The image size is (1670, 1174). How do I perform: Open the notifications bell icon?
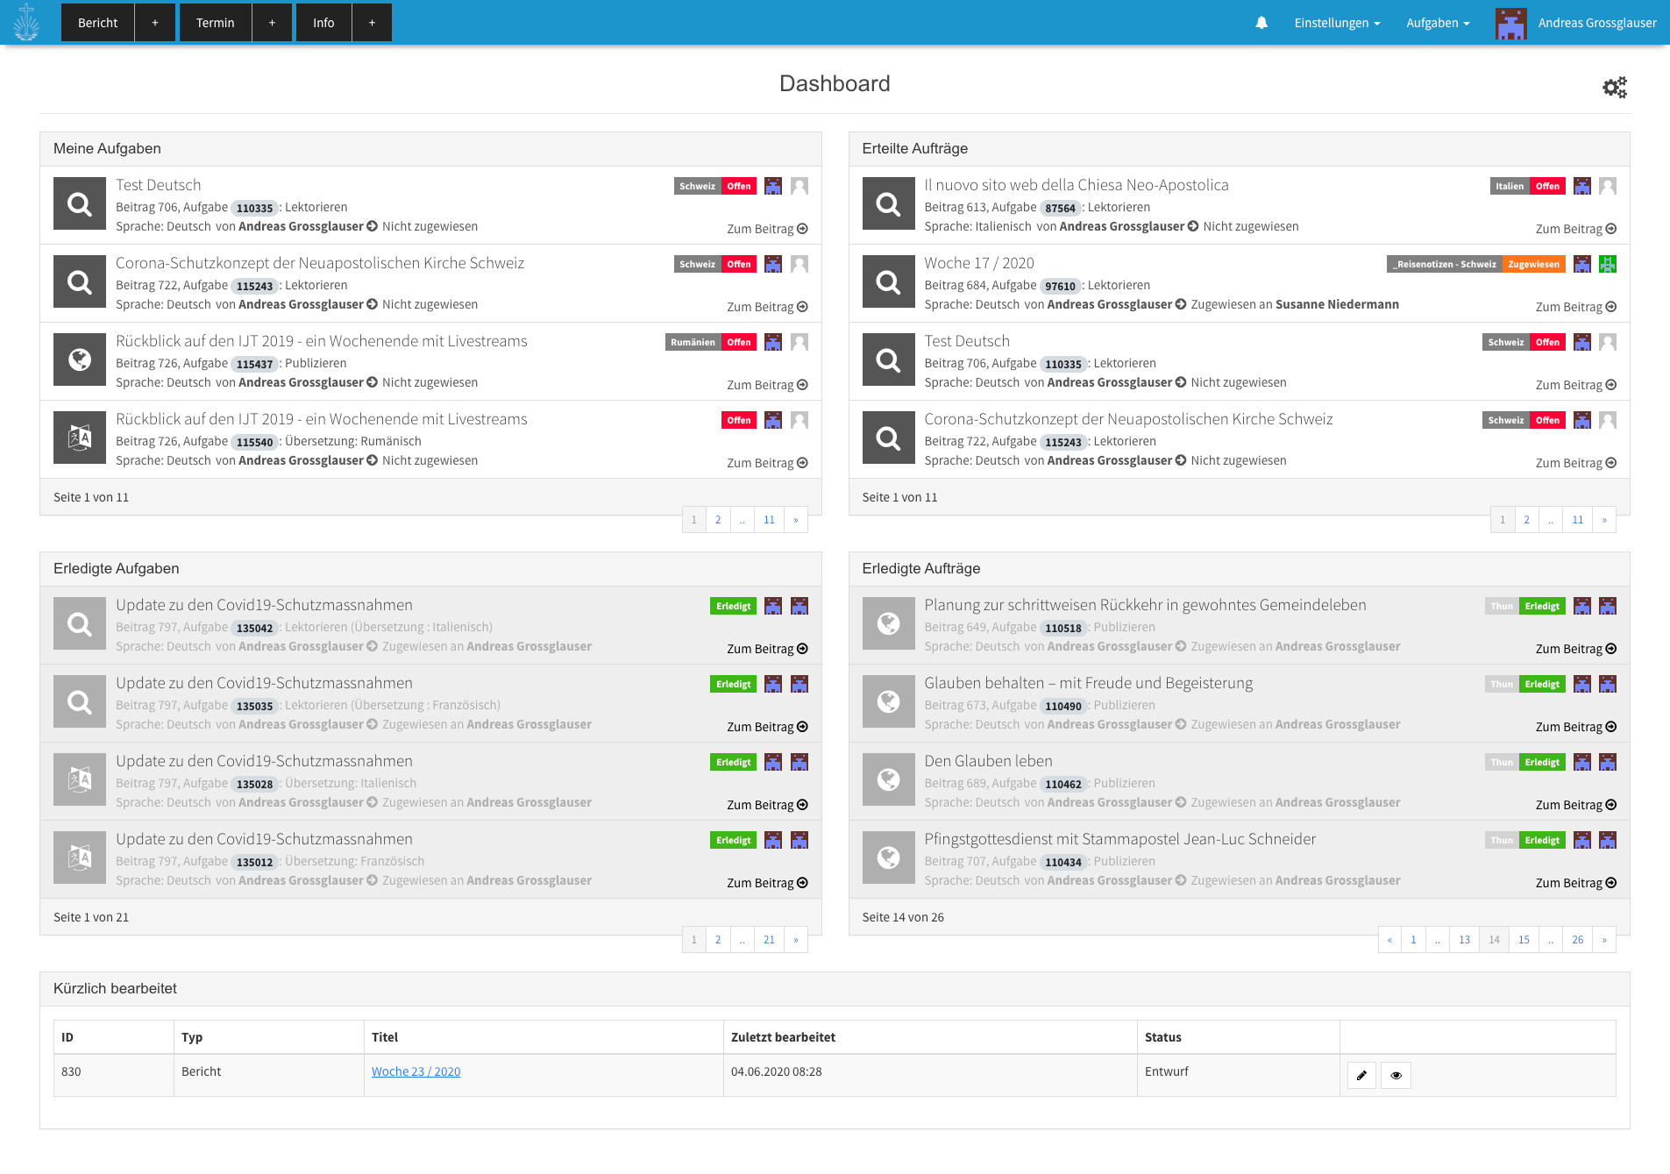[1261, 22]
